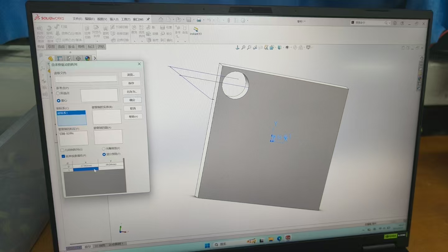Click the user login profile icon

click(395, 23)
